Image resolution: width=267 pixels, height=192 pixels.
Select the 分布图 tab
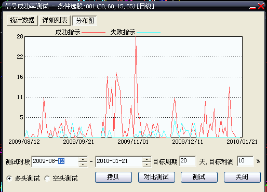click(85, 21)
